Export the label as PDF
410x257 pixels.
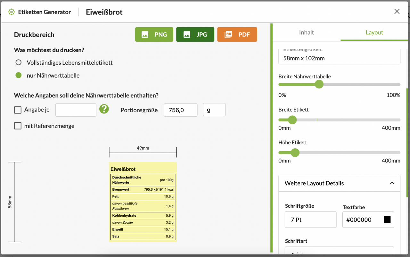point(237,35)
